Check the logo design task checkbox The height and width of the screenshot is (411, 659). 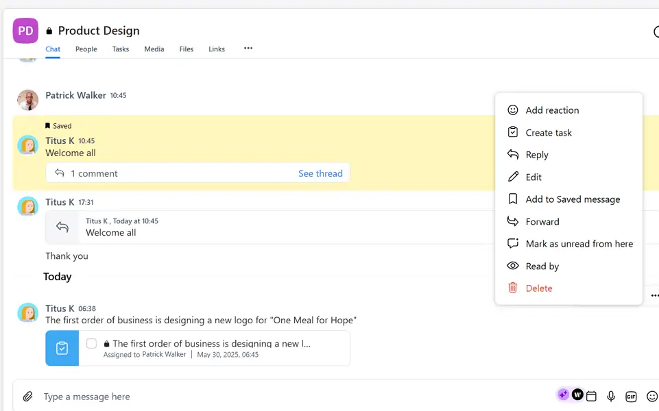coord(91,343)
